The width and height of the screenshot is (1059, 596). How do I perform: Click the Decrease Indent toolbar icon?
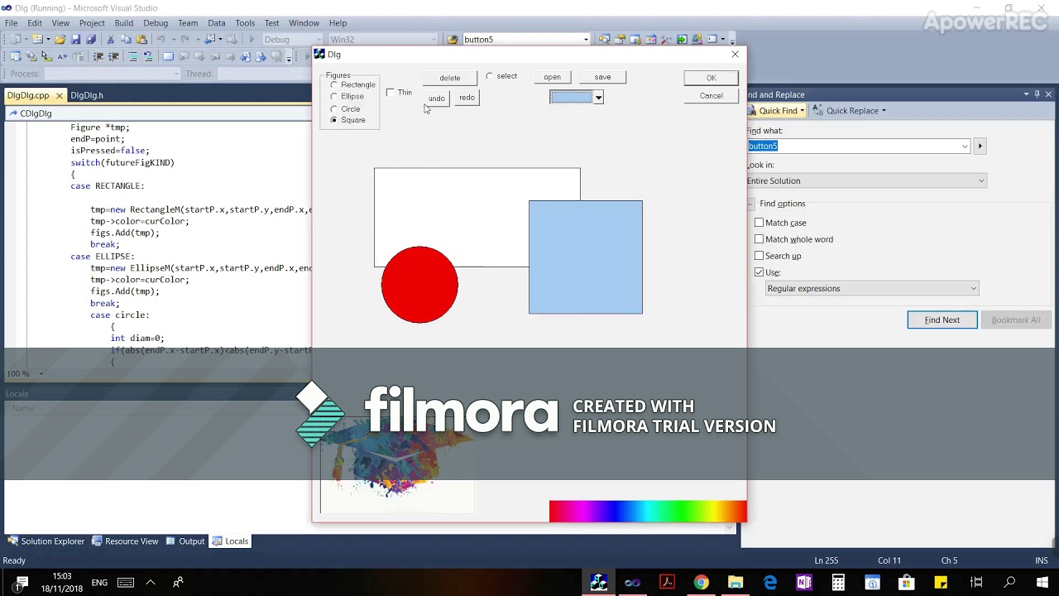(x=98, y=56)
